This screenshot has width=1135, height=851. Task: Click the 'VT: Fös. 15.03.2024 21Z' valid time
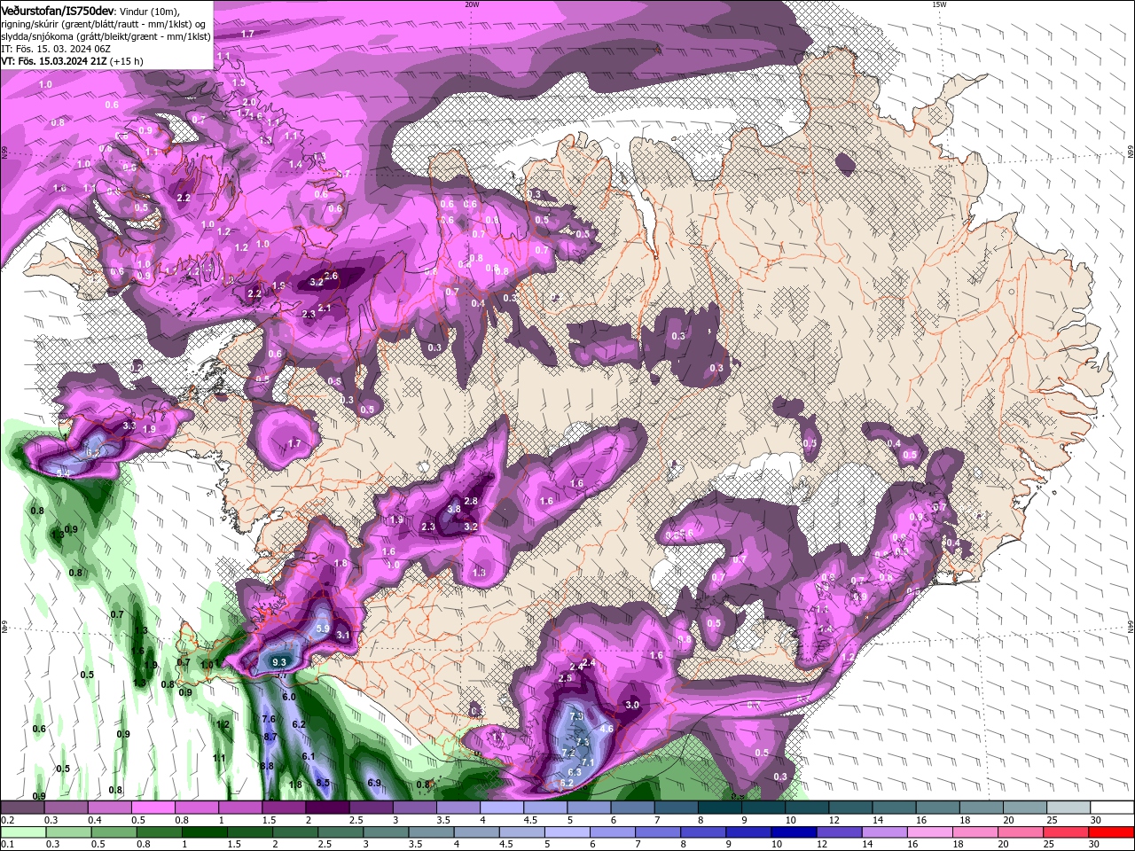[x=54, y=61]
